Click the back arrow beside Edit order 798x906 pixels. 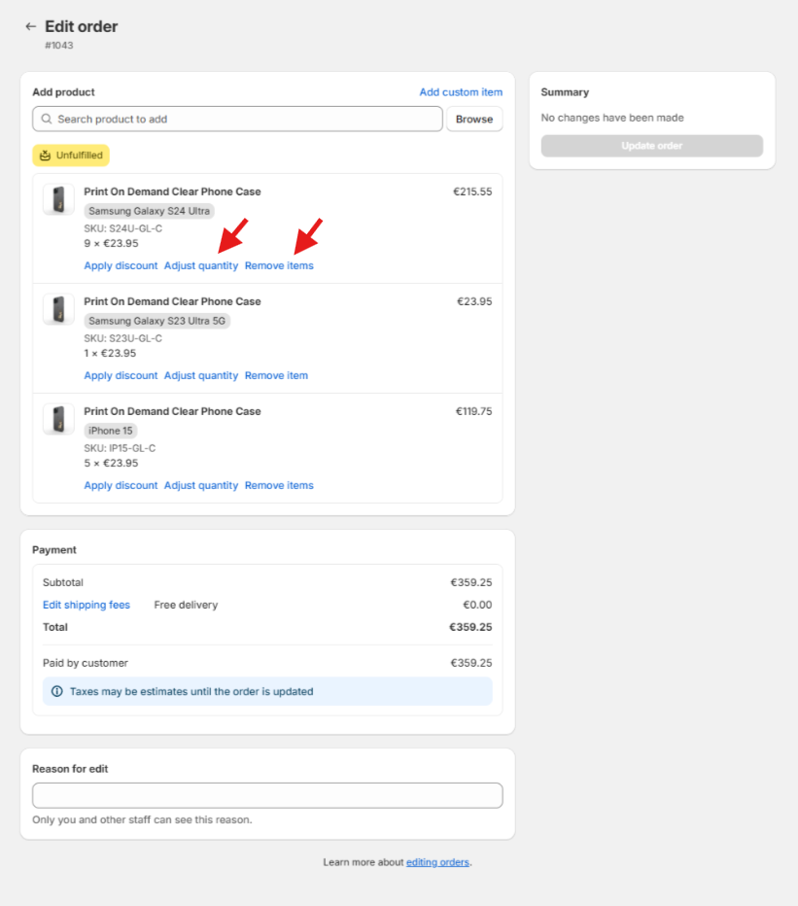coord(30,27)
